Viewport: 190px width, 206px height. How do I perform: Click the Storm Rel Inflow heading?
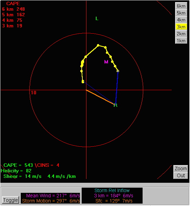point(112,190)
